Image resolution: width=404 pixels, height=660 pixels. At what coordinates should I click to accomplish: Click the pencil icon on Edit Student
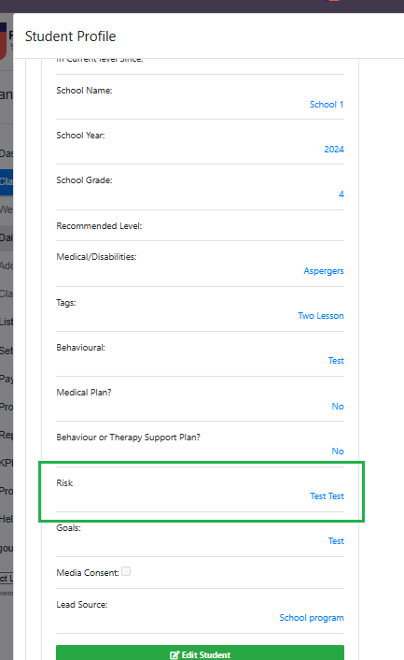(x=174, y=655)
